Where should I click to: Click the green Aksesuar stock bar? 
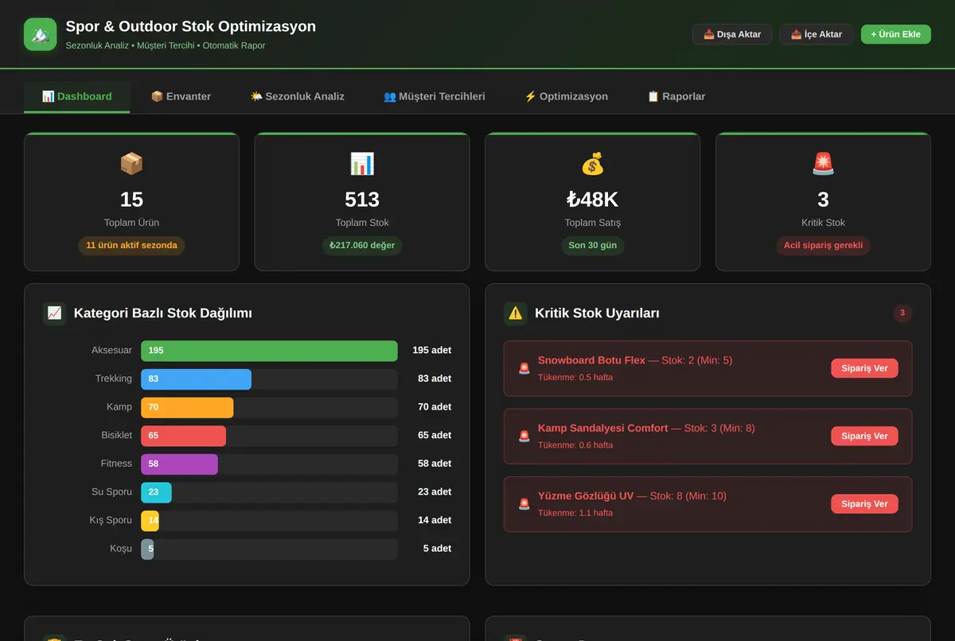click(x=269, y=351)
